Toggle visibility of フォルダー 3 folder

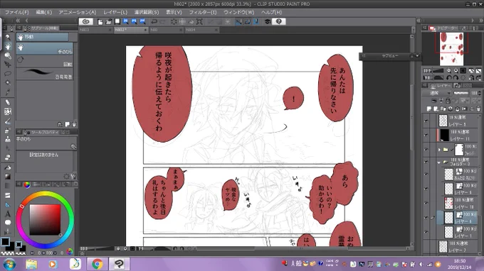click(x=426, y=162)
